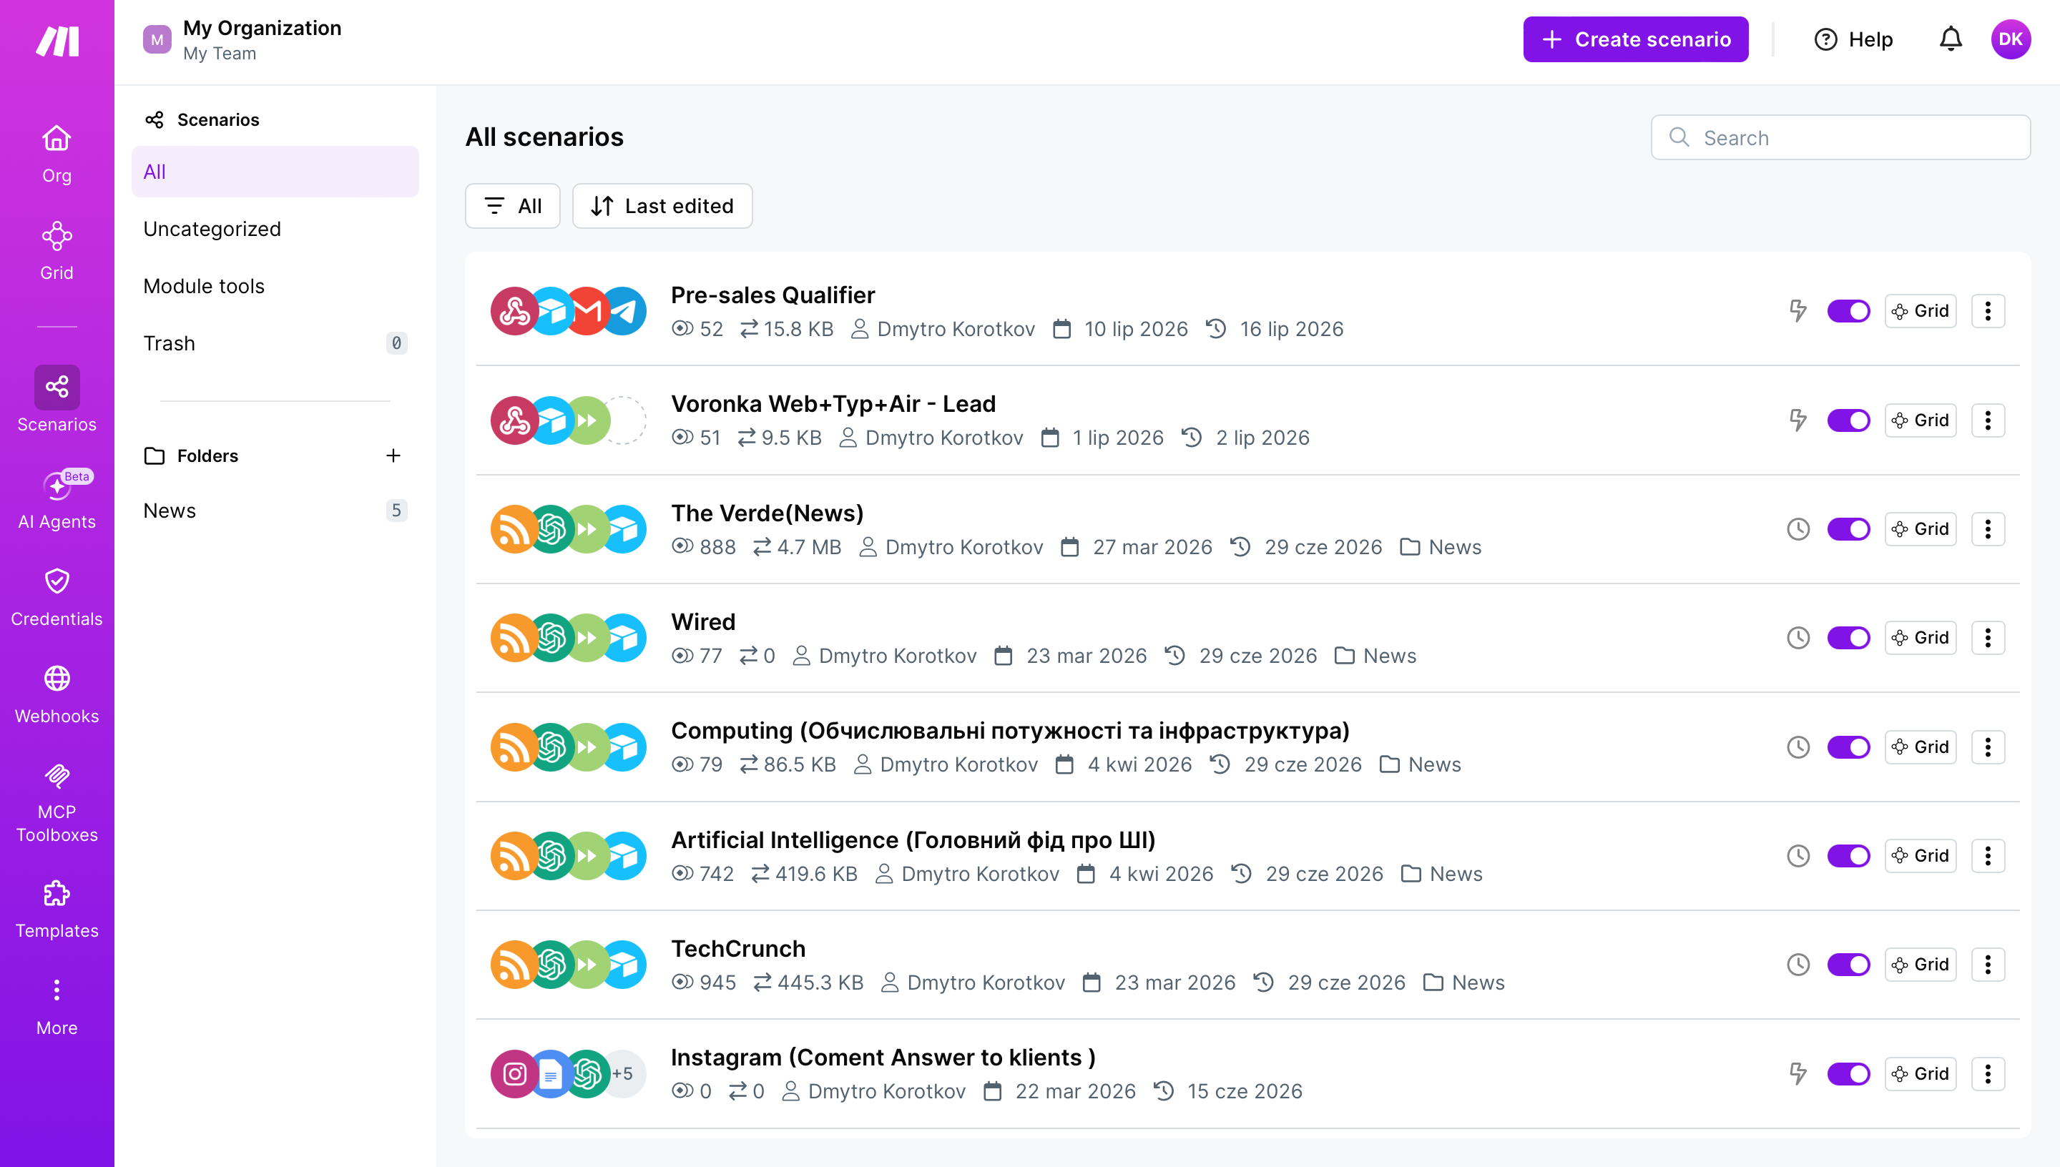Click the schedule clock icon for Wired
The image size is (2060, 1167).
click(1798, 638)
